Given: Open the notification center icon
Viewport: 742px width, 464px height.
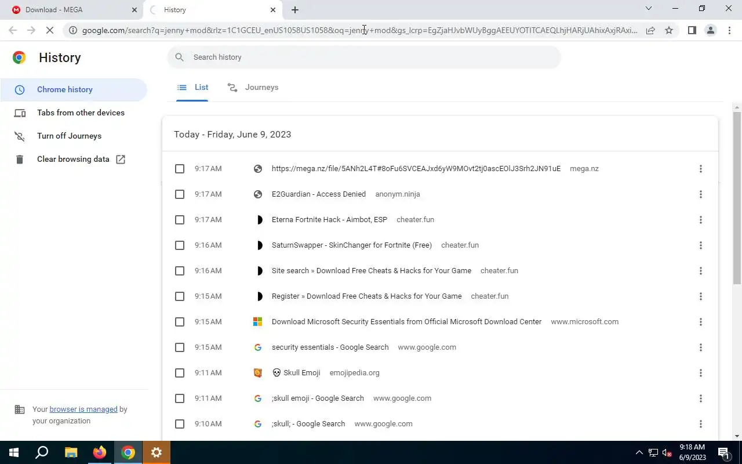Looking at the screenshot, I should pyautogui.click(x=723, y=452).
